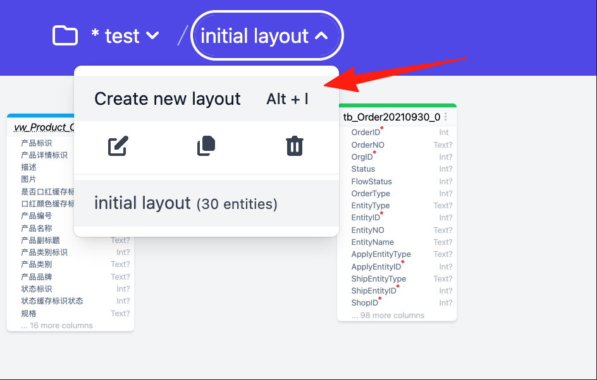This screenshot has height=380, width=597.
Task: Open the test project dropdown
Action: [x=125, y=36]
